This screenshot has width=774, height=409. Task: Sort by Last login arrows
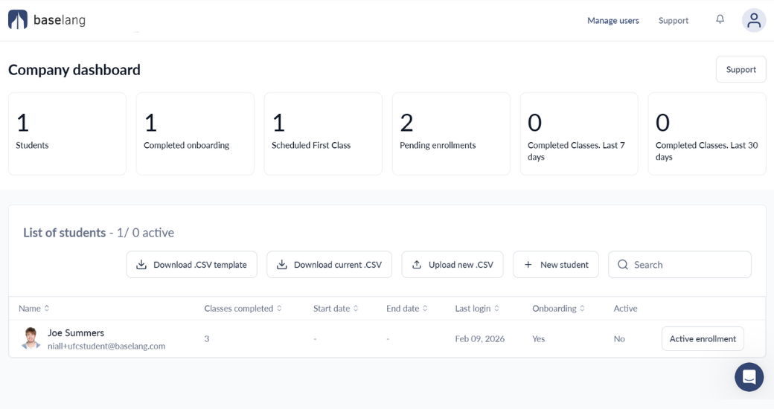point(496,309)
